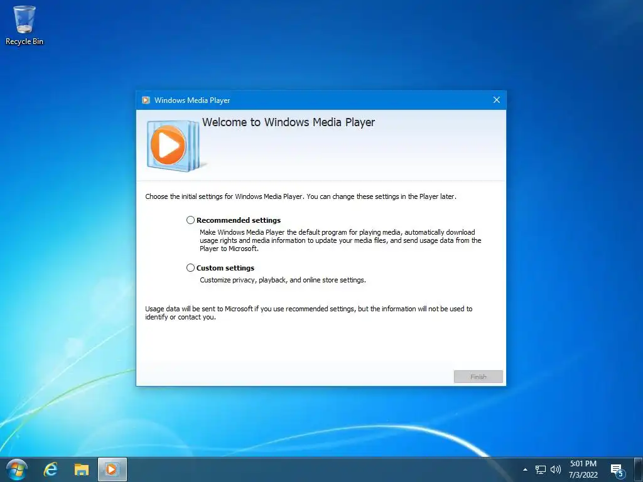Click the small Media Player title bar icon
Screen dimensions: 643x482
146,100
